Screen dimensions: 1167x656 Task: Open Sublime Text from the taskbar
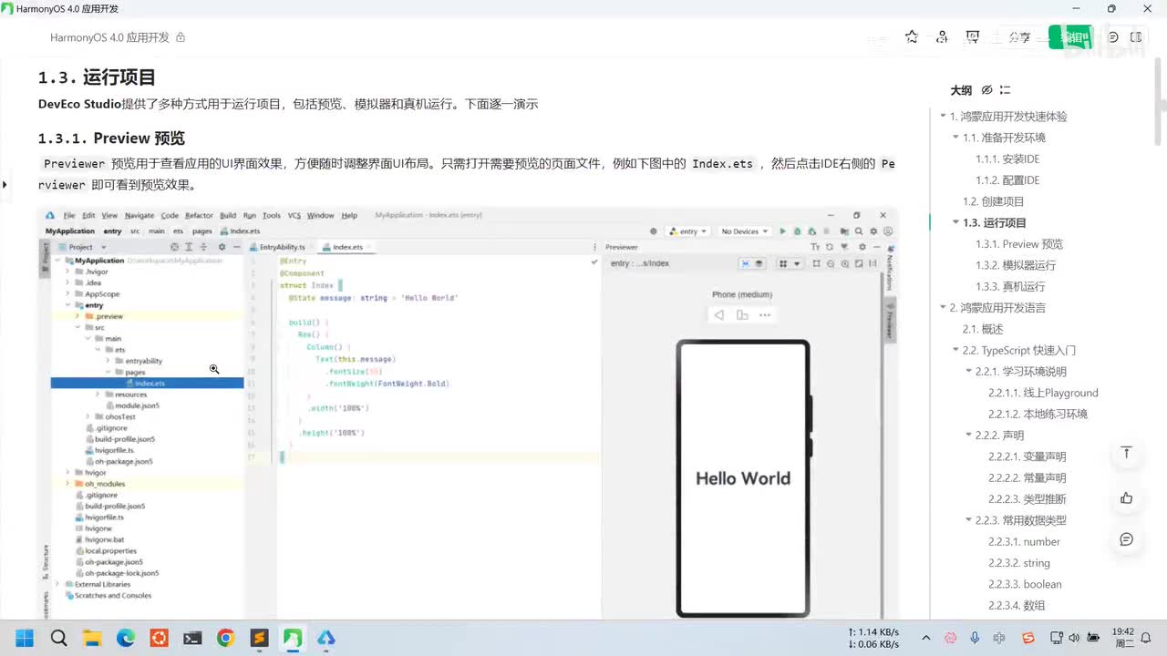pyautogui.click(x=260, y=638)
